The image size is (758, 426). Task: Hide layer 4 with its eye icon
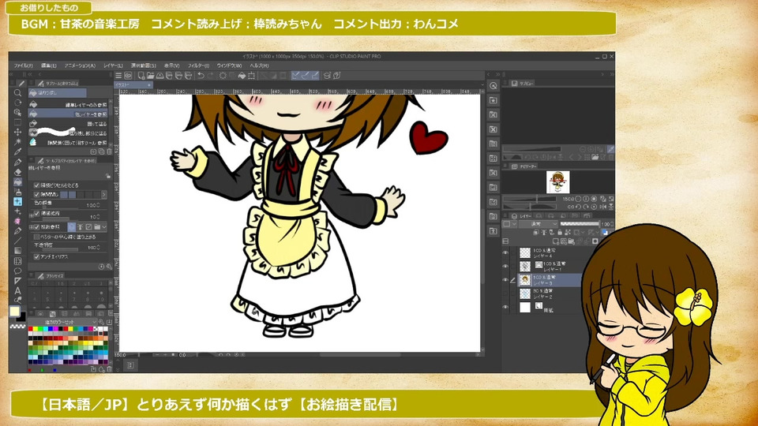click(505, 252)
